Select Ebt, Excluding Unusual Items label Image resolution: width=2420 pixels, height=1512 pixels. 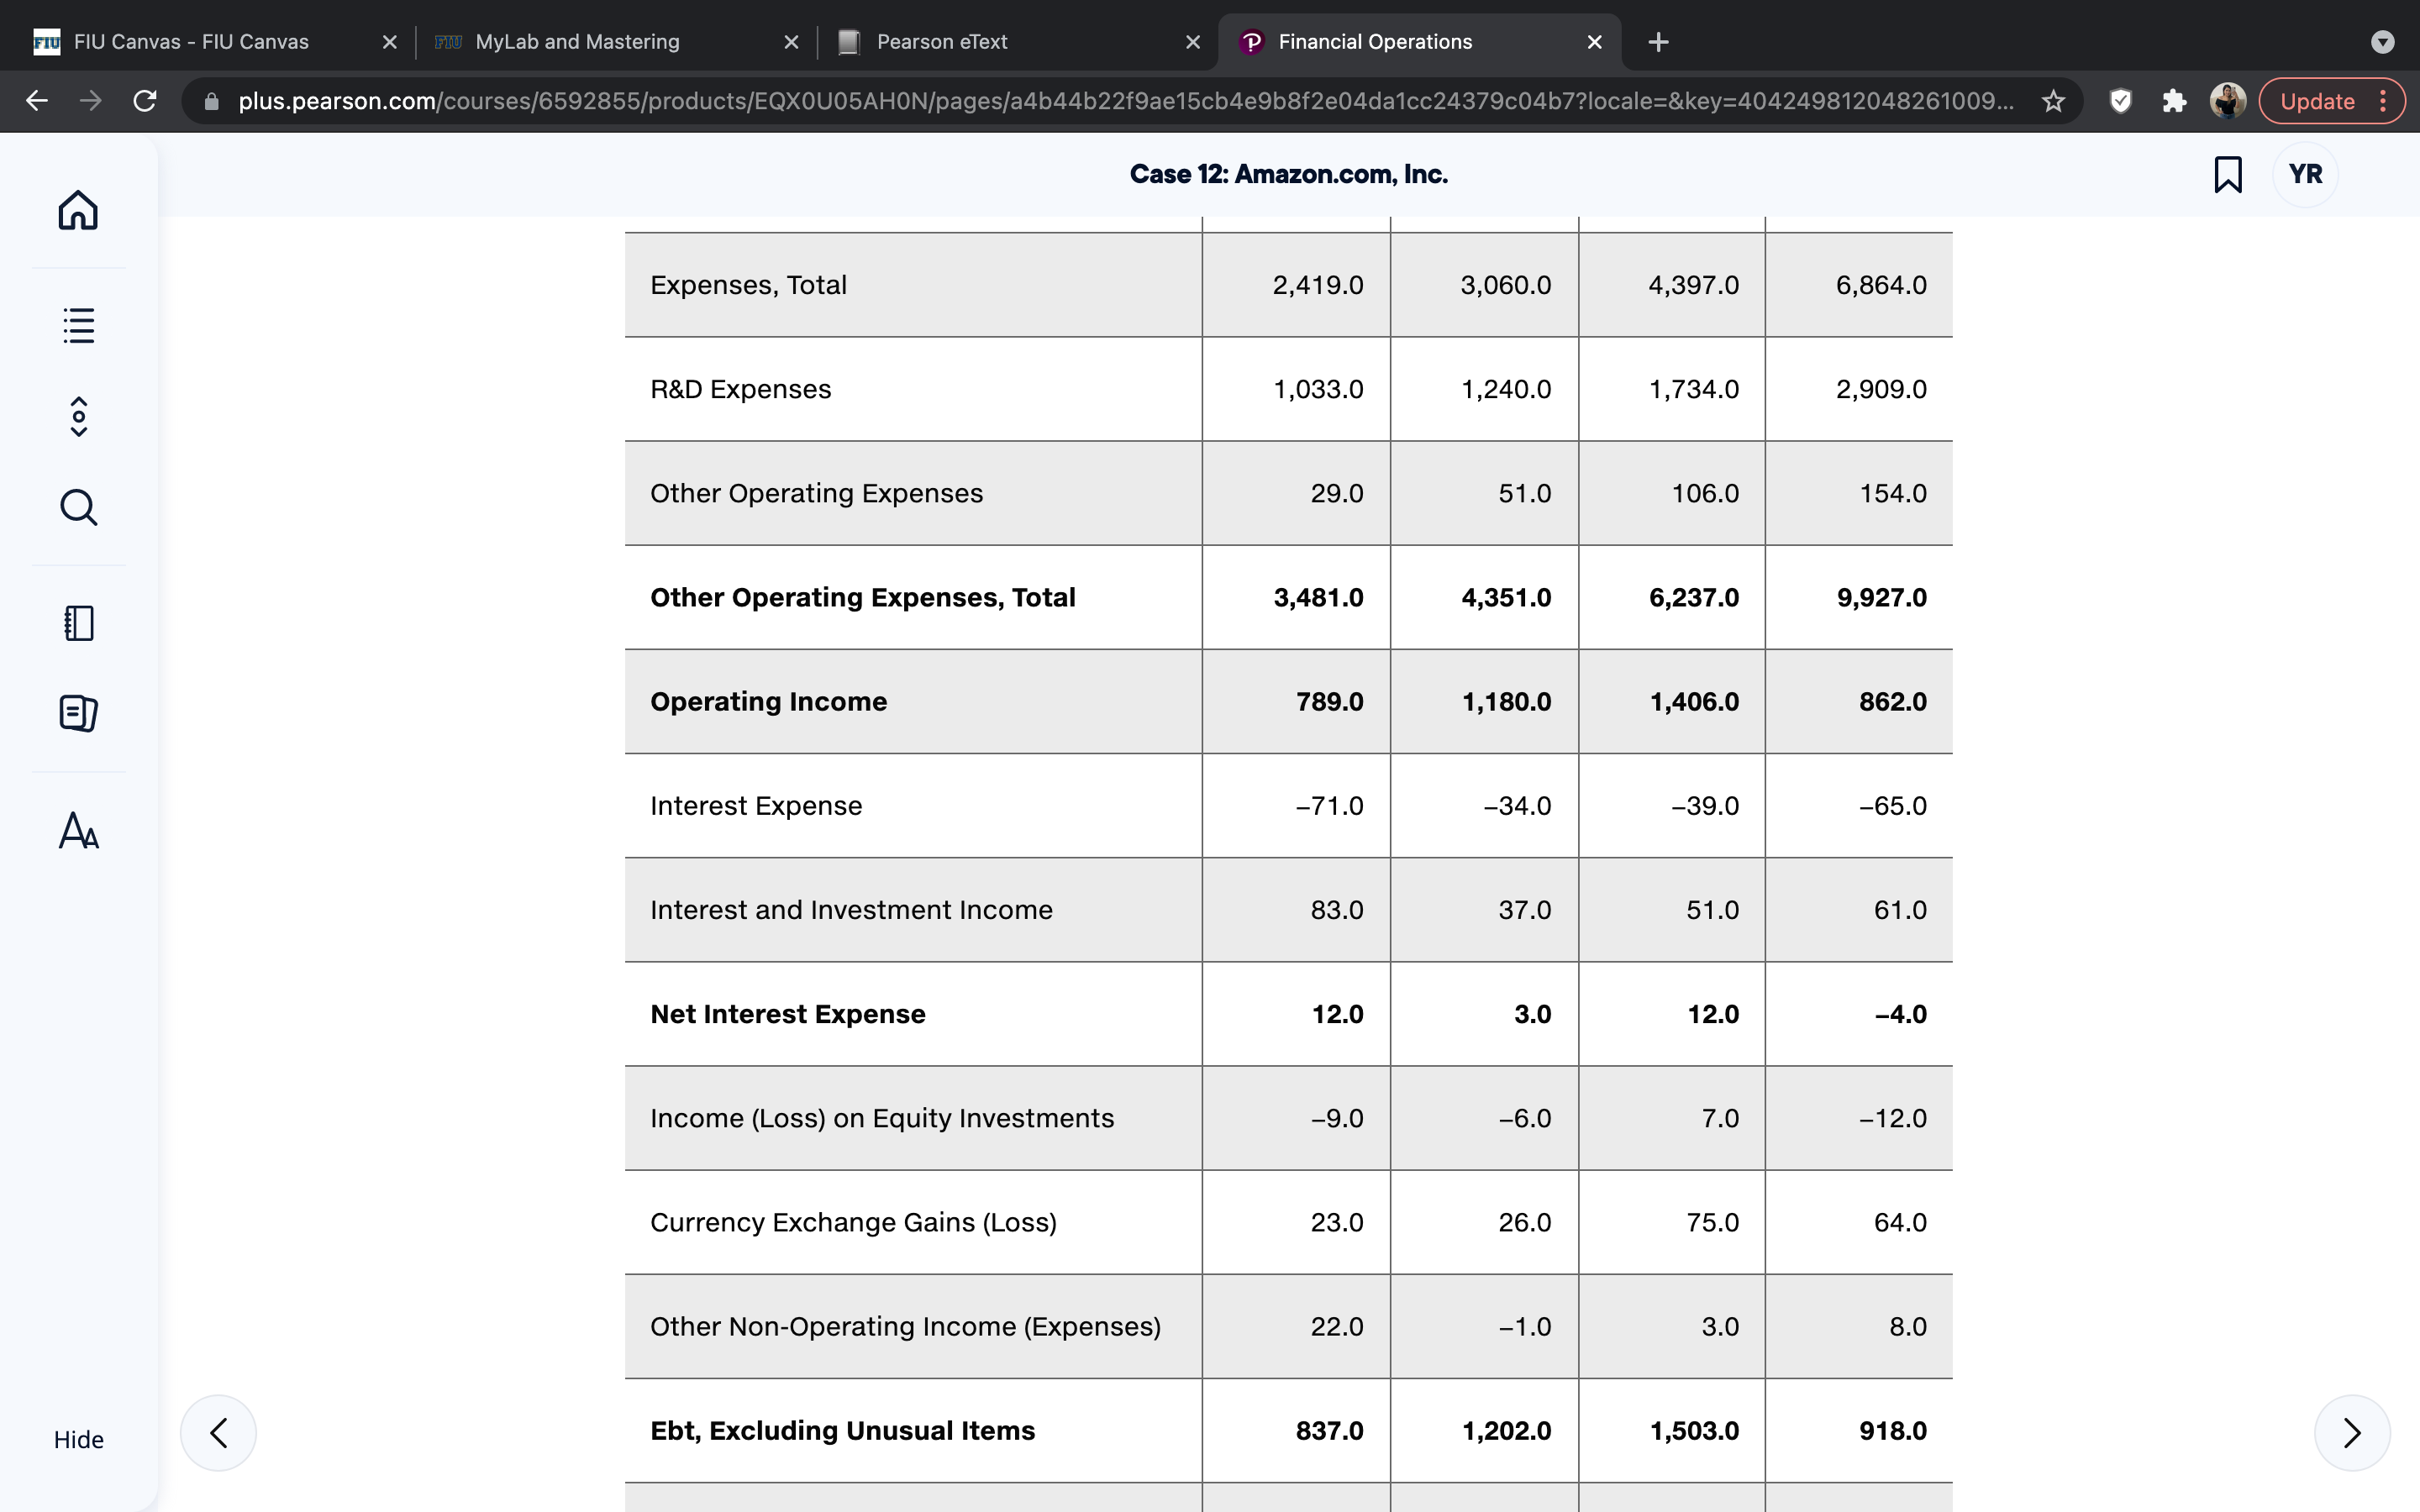point(842,1430)
